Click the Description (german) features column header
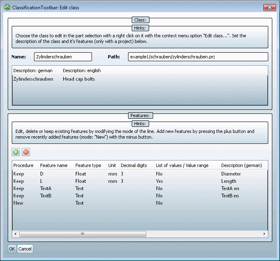 (x=244, y=165)
